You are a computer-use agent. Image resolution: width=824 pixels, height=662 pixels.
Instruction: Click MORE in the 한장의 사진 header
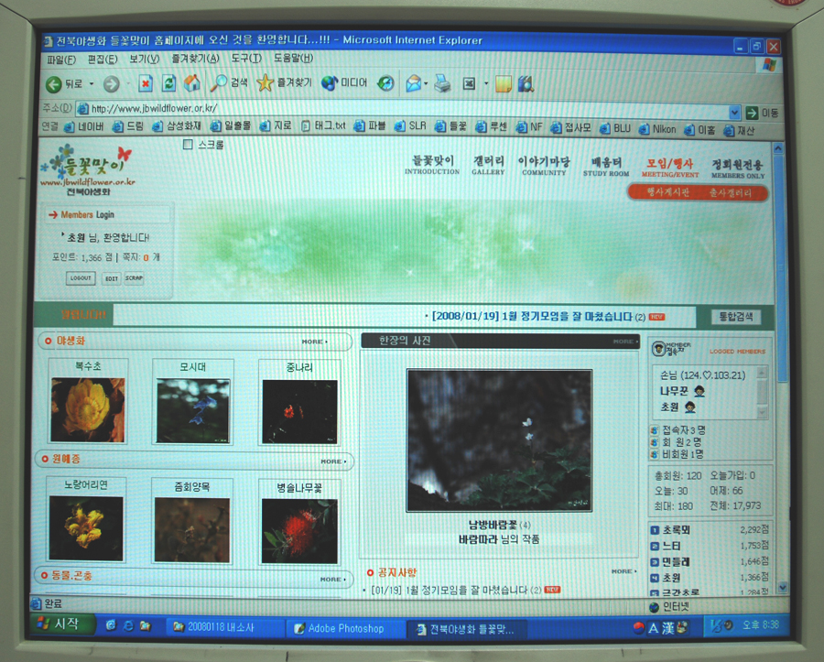pos(625,342)
